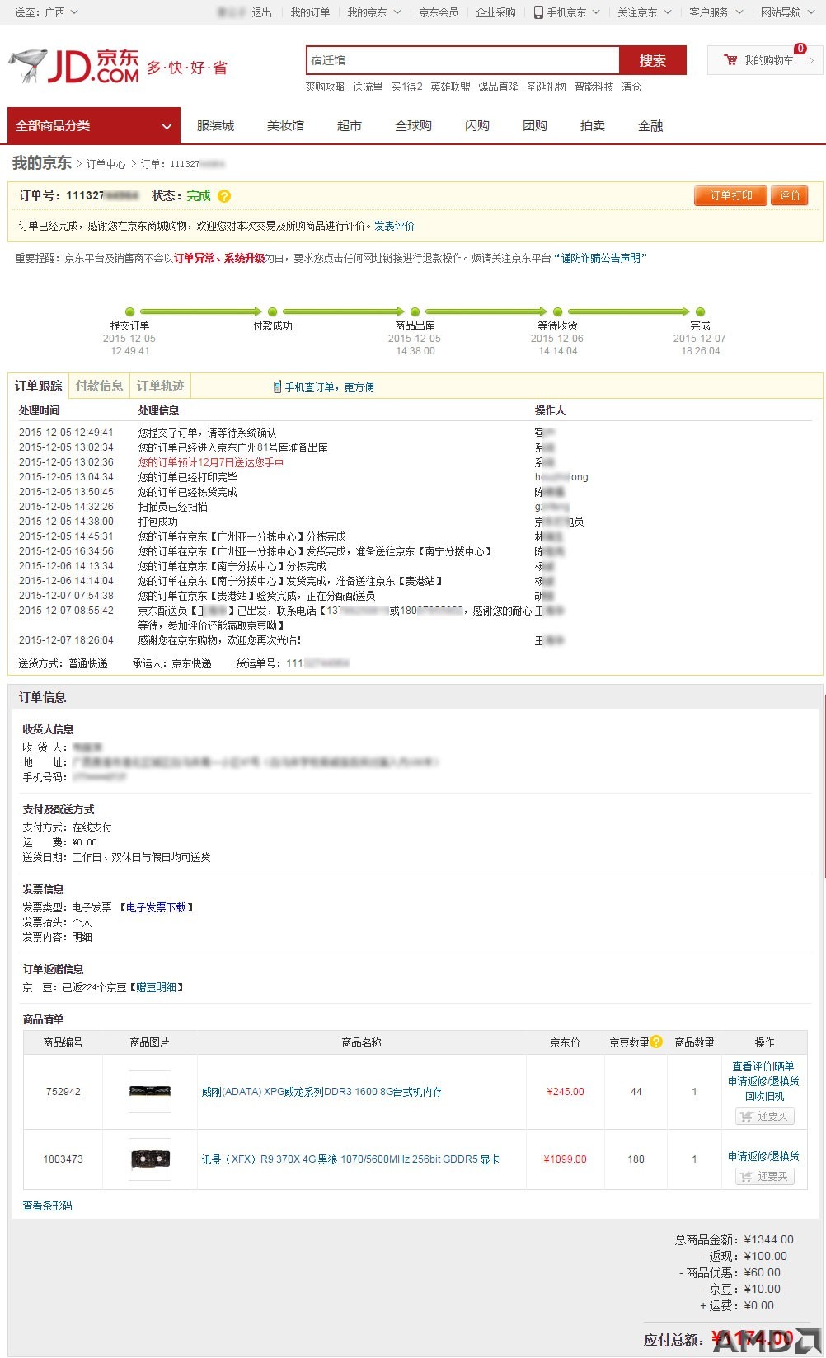Click the 发表评价 link
The image size is (826, 1358).
click(394, 226)
